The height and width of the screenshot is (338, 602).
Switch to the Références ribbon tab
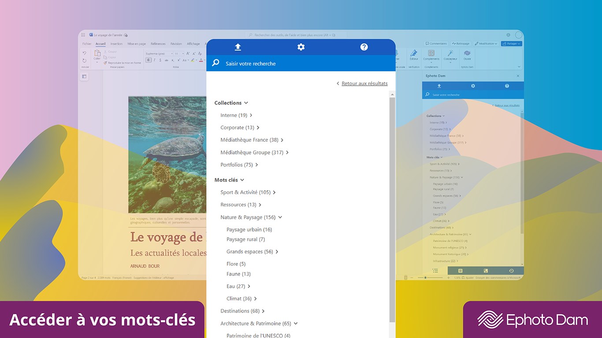(x=158, y=44)
